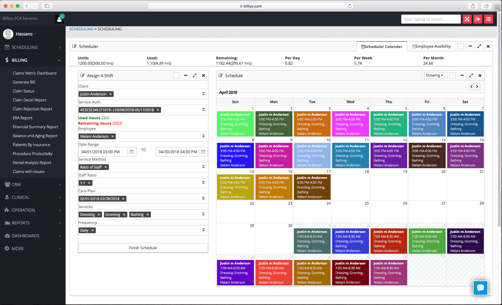The height and width of the screenshot is (305, 502).
Task: Switch to Employee Availability tab
Action: pyautogui.click(x=431, y=47)
